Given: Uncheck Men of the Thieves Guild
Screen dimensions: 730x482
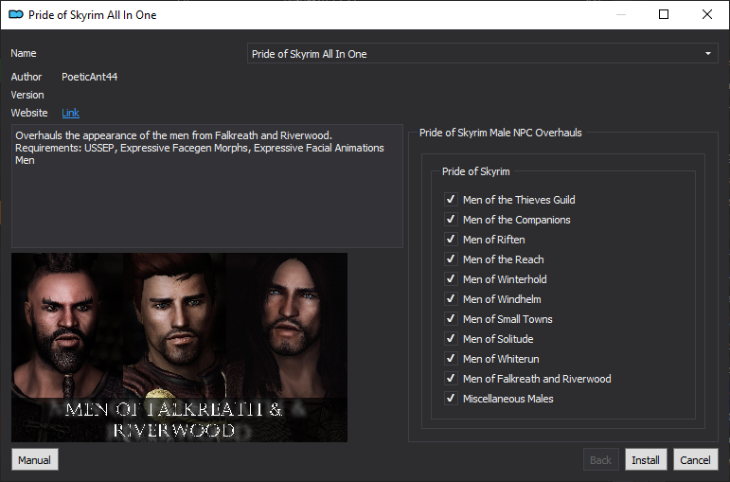Looking at the screenshot, I should pos(451,199).
